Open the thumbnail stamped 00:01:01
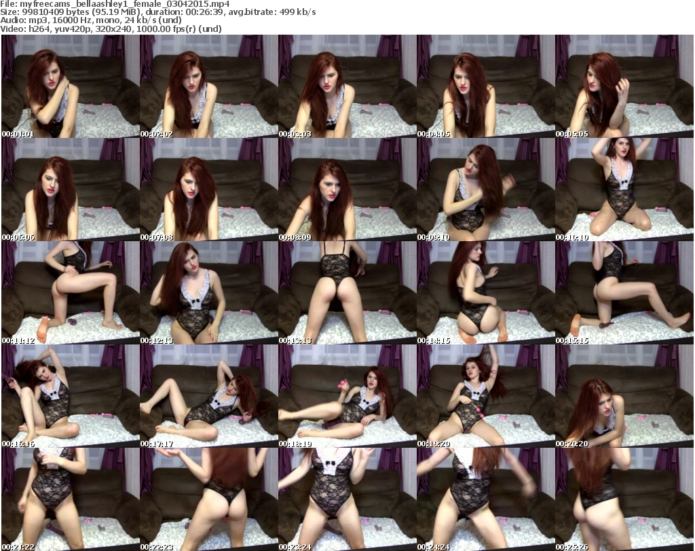This screenshot has height=551, width=695. (x=71, y=86)
